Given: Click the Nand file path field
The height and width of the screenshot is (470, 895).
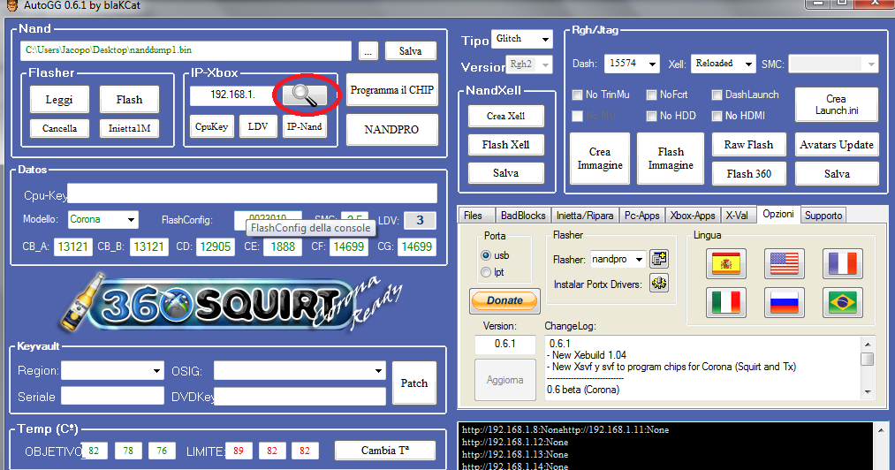Looking at the screenshot, I should [186, 50].
